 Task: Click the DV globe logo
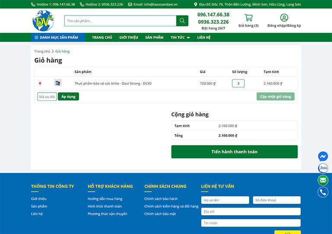pos(43,21)
